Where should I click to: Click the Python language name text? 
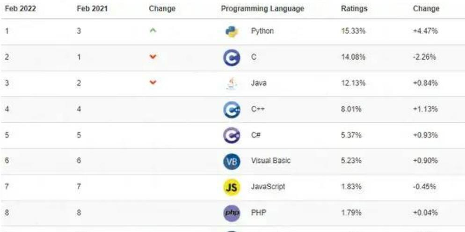[262, 31]
